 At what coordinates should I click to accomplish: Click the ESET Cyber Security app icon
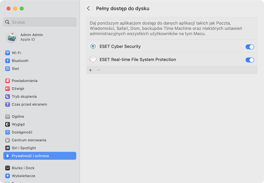93,46
